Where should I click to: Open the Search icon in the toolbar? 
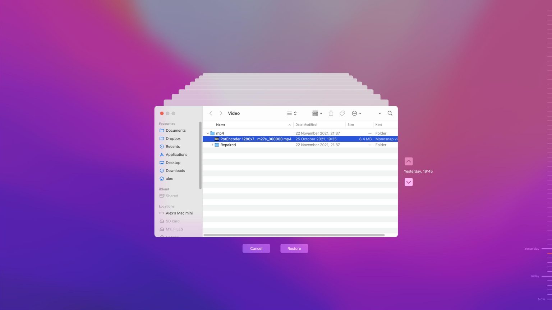coord(390,113)
